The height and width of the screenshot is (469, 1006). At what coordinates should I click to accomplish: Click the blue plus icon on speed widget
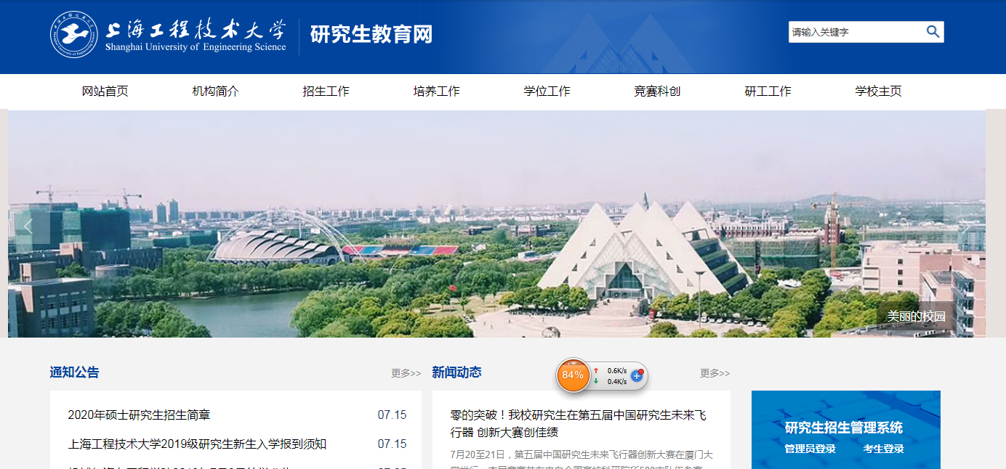(x=637, y=375)
